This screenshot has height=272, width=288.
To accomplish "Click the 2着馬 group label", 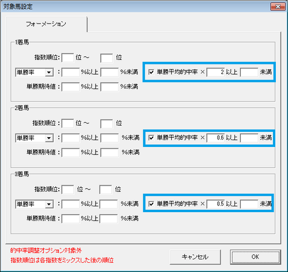I will (22, 108).
